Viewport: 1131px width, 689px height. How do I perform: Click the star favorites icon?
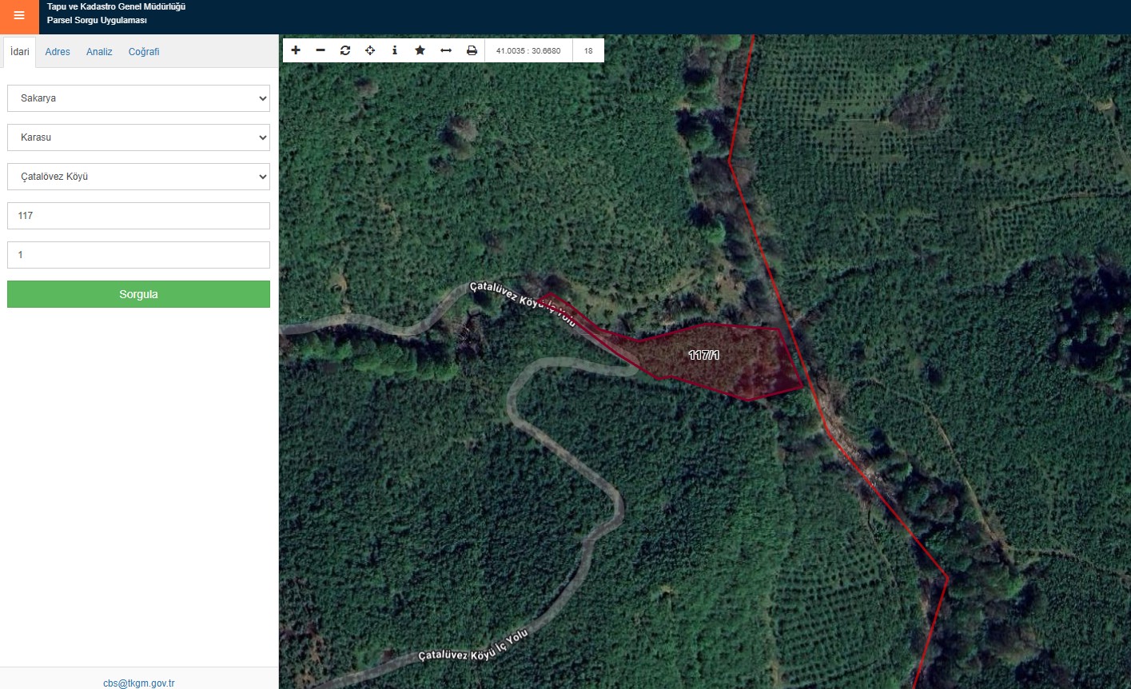point(420,50)
